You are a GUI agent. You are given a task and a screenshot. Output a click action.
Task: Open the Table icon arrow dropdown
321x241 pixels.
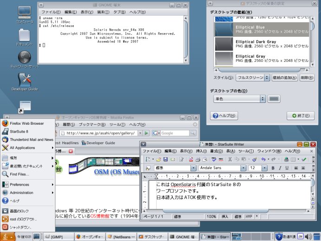pos(298,160)
